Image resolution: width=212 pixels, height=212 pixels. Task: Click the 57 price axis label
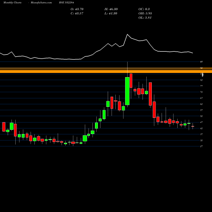click(x=201, y=110)
